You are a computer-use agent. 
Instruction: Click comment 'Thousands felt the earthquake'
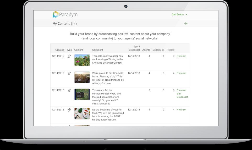point(106,97)
